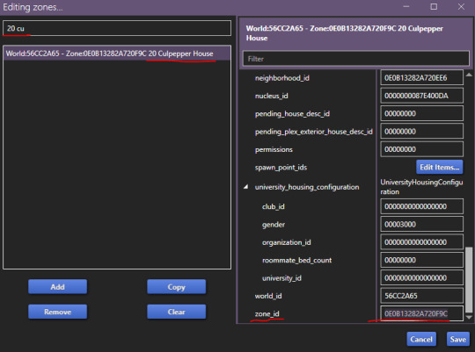This screenshot has height=352, width=475.
Task: Click the zone_id value field
Action: pos(421,313)
